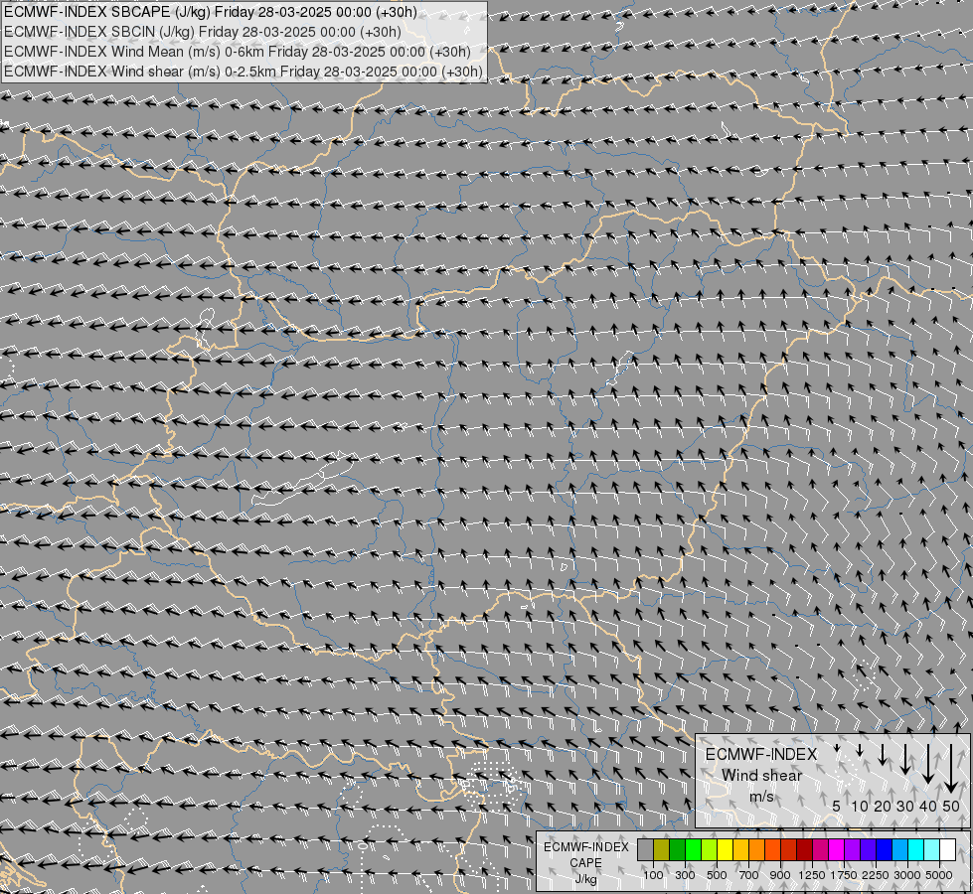The height and width of the screenshot is (894, 973).
Task: Click the '40' wind shear scale number
Action: pyautogui.click(x=927, y=806)
